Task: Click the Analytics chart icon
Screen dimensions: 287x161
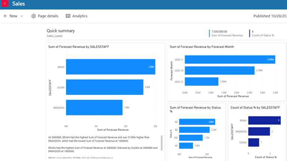Action: 68,16
